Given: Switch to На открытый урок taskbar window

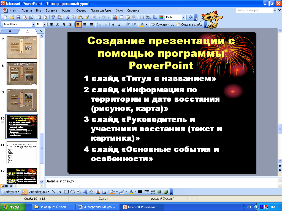Looking at the screenshot, I should (x=53, y=207).
